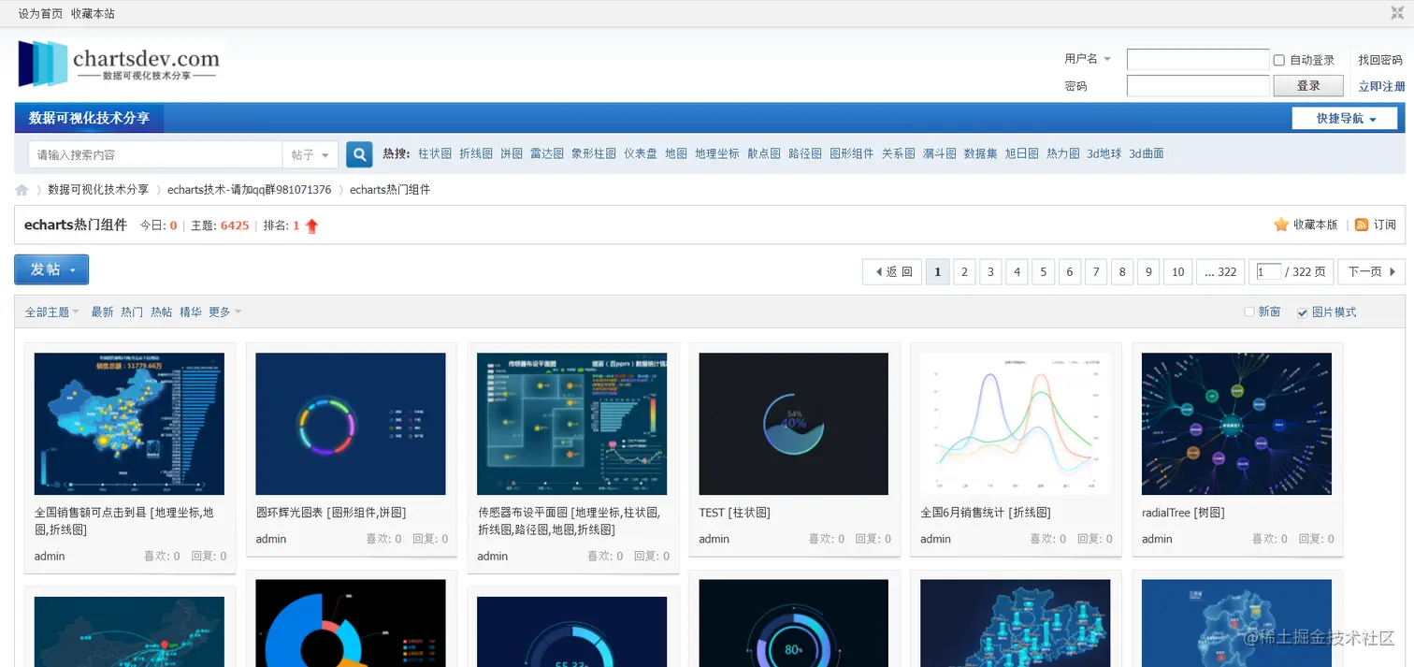Uncheck the 图片模式 checkbox

click(x=1302, y=312)
